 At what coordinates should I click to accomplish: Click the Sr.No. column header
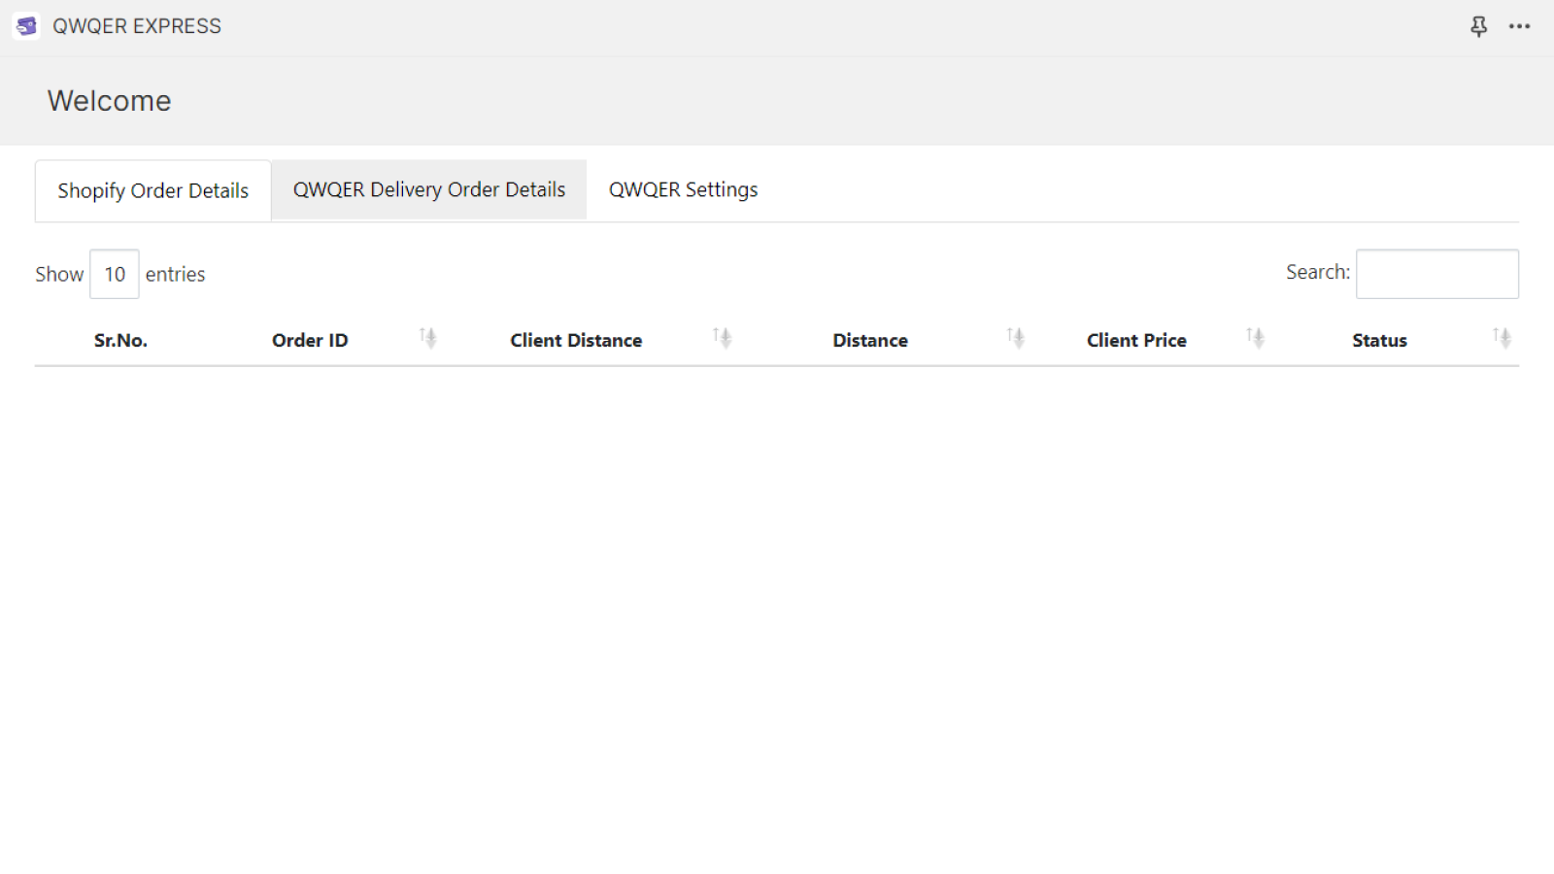120,341
